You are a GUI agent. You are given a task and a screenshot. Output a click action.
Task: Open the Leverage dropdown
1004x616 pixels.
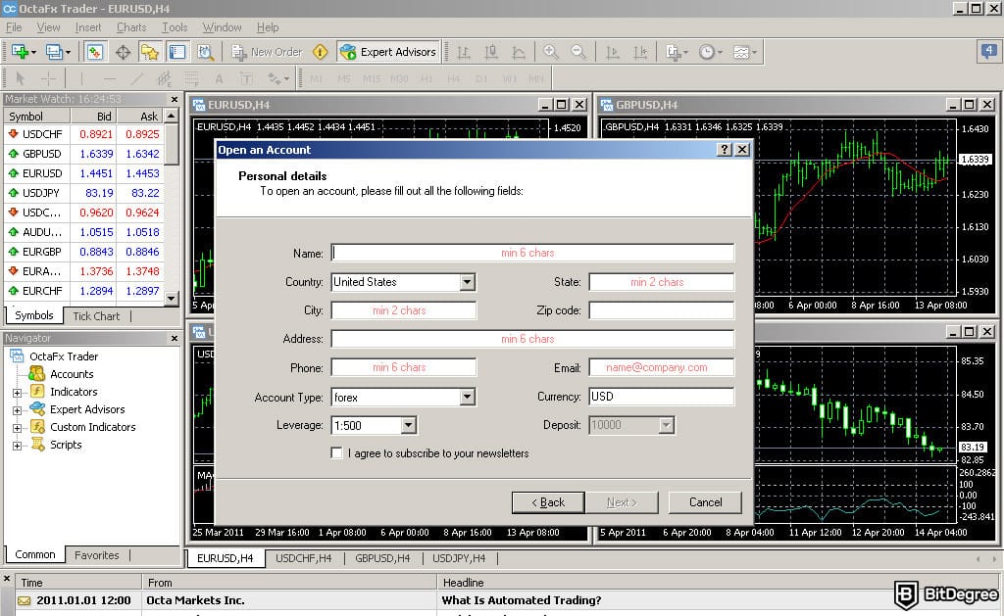pos(409,425)
